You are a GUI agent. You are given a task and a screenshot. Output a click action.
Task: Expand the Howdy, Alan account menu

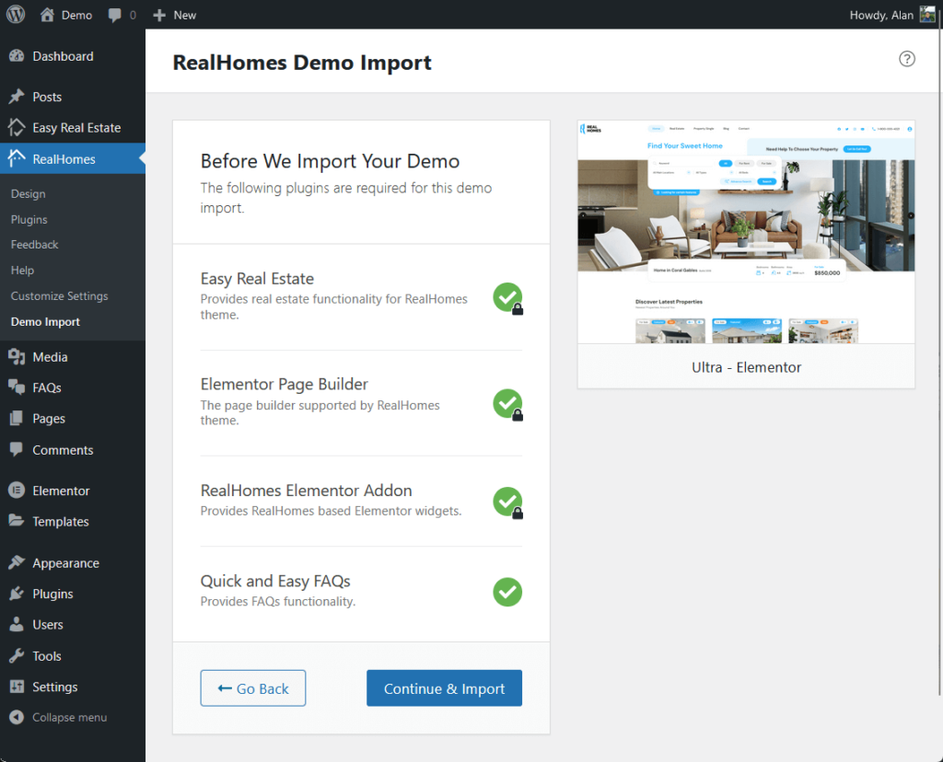tap(880, 15)
